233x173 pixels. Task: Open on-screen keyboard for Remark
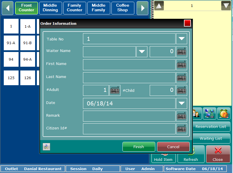click(x=181, y=116)
